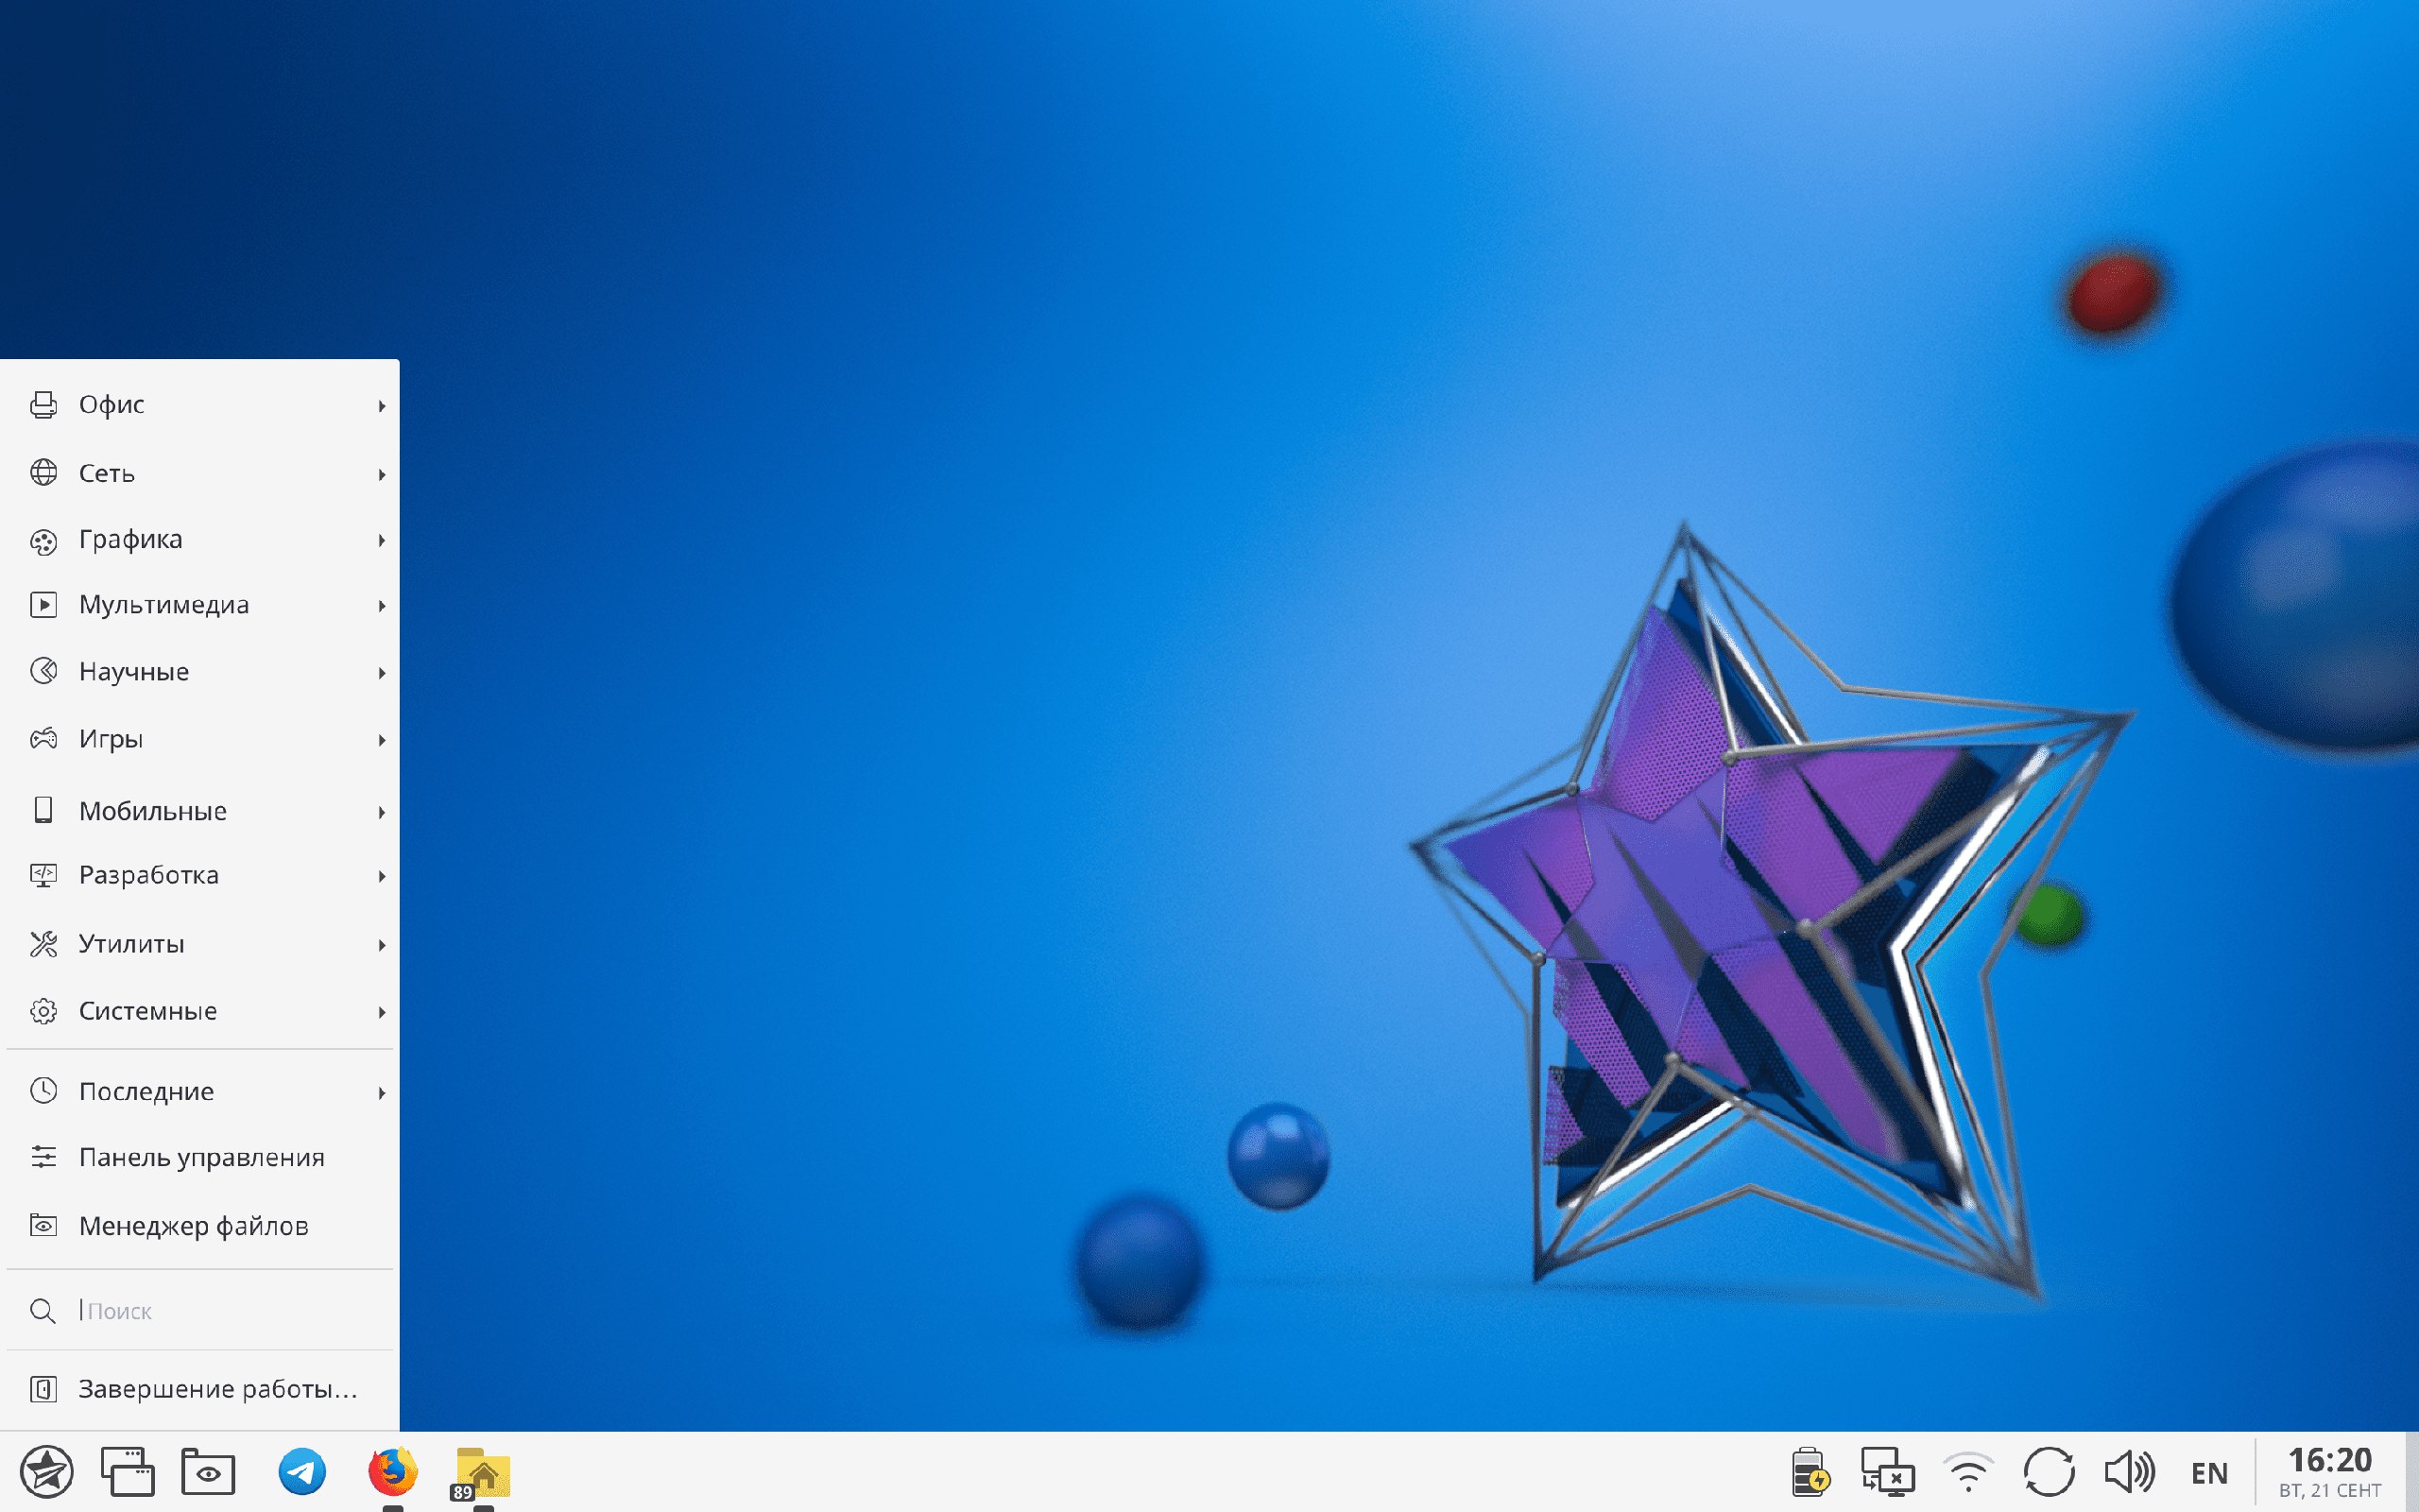Open the home folder taskbar item

tap(483, 1474)
